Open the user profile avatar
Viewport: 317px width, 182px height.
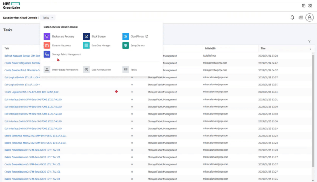click(310, 18)
